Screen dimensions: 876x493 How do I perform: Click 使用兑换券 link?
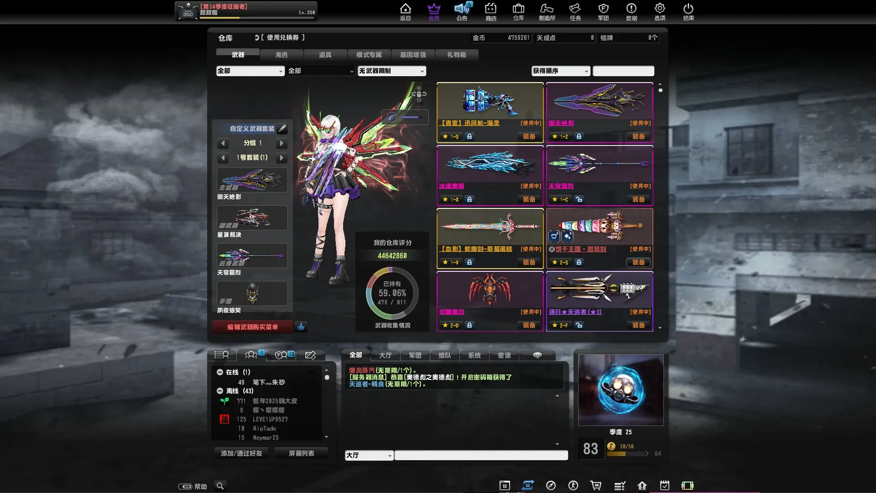pos(282,37)
